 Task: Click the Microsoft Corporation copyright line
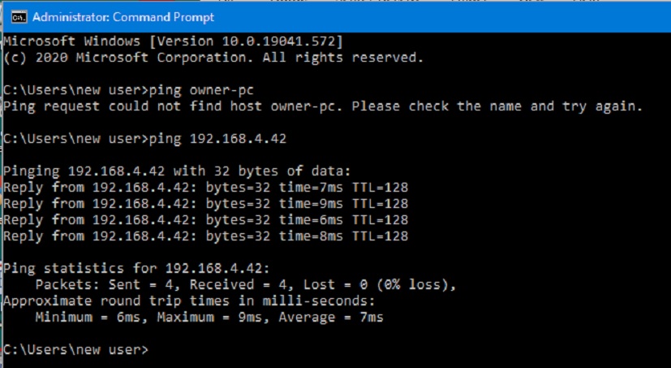point(213,57)
